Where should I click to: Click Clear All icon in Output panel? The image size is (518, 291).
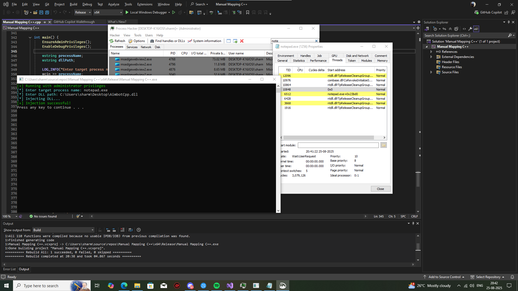(x=122, y=230)
